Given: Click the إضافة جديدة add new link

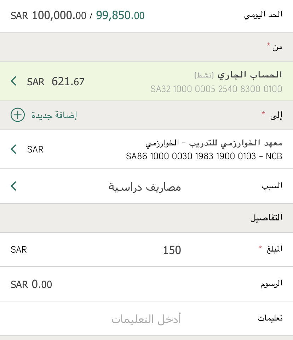Looking at the screenshot, I should pos(54,115).
